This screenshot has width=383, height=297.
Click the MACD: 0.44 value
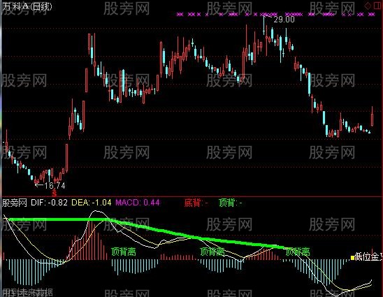[138, 203]
